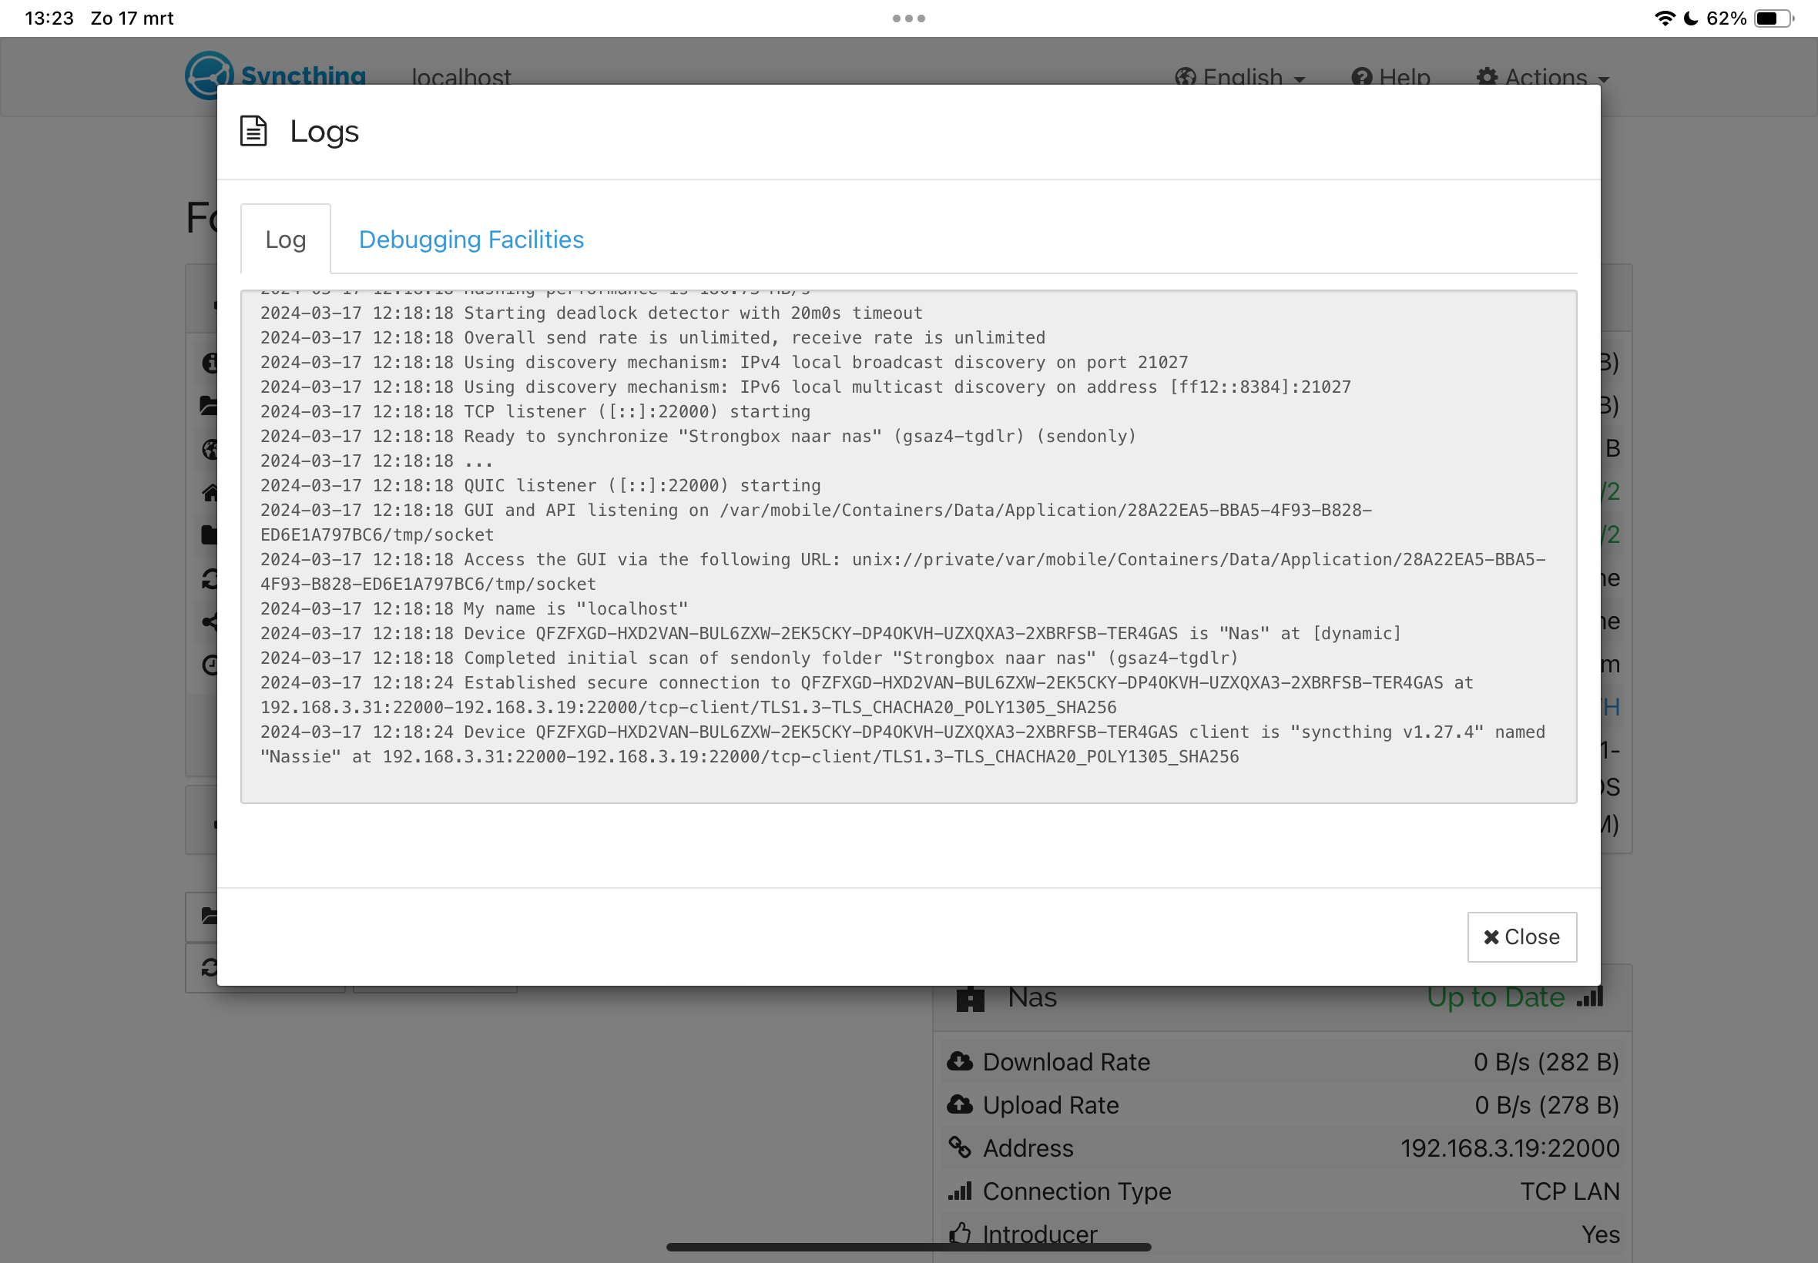Switch to the Debugging Facilities tab

tap(470, 239)
